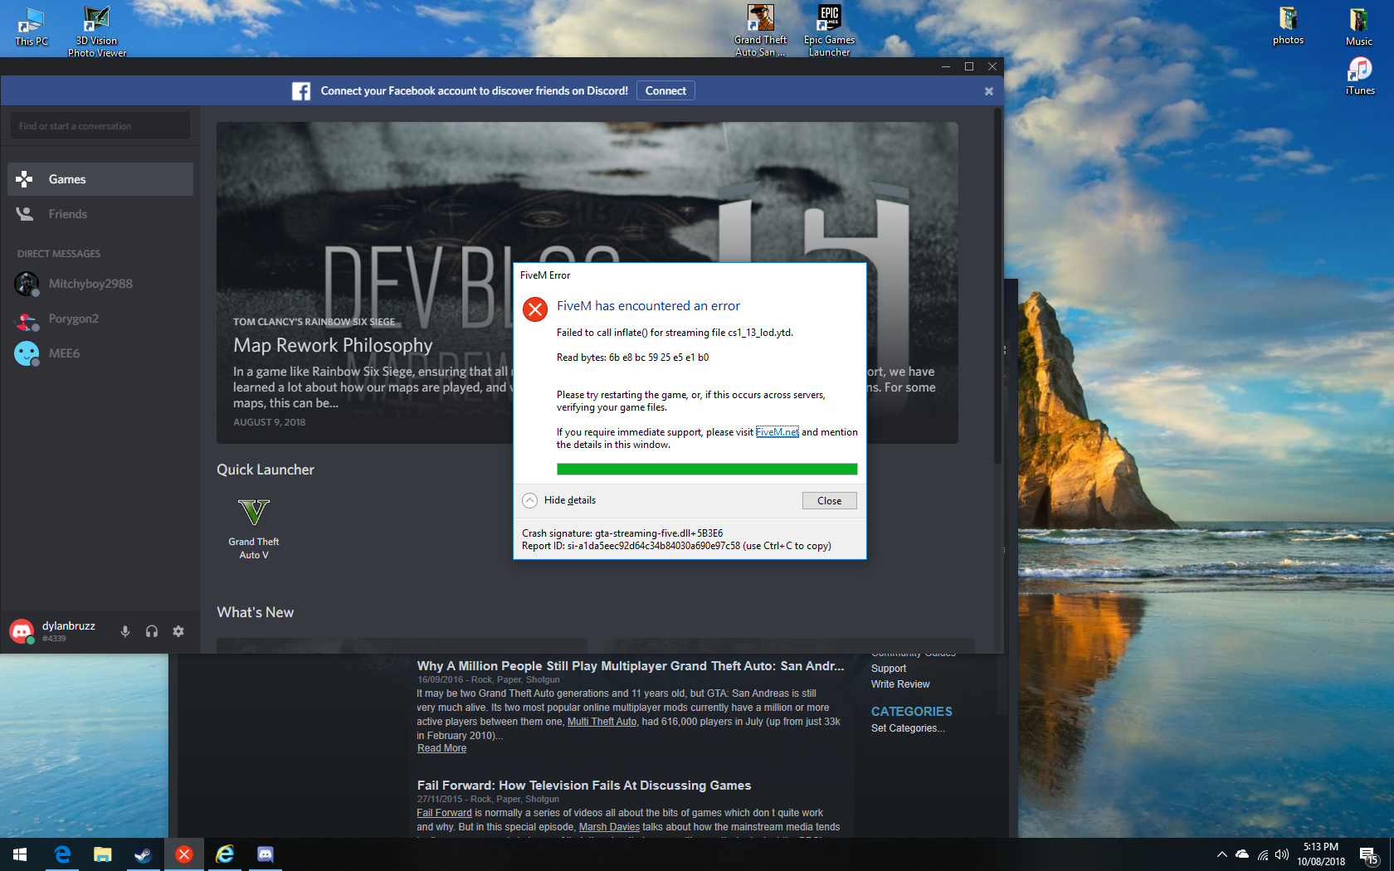Open direct message with Mitchyboy2988
This screenshot has width=1394, height=871.
coord(100,284)
